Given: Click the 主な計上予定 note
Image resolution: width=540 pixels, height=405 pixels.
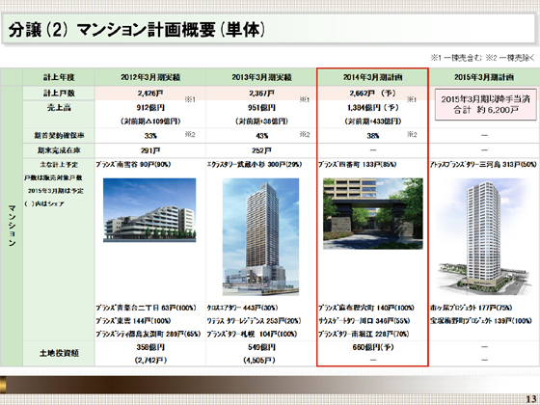Looking at the screenshot, I should point(59,165).
